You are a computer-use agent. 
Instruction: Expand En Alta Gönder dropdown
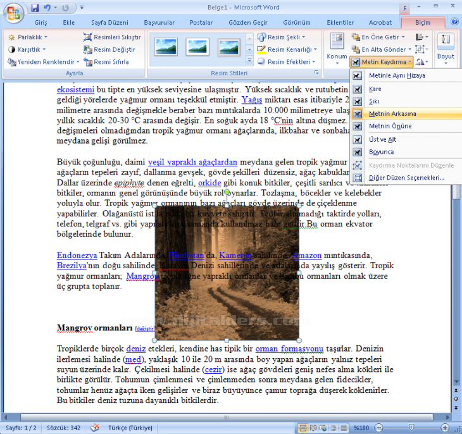point(382,49)
